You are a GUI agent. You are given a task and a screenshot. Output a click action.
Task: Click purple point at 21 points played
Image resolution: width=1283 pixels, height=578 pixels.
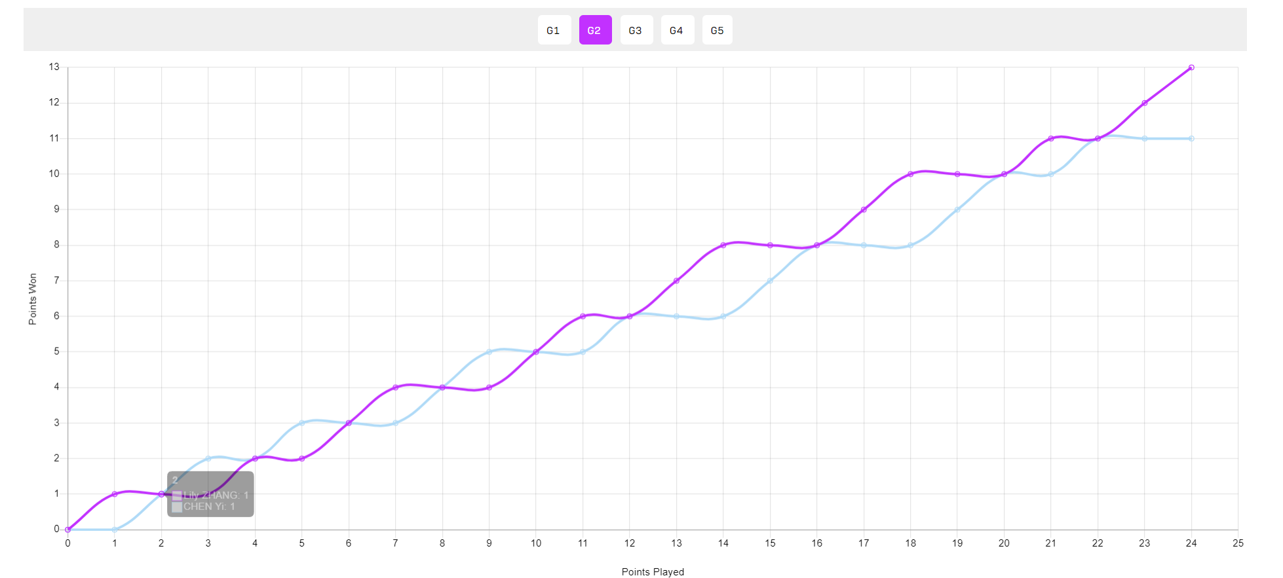pyautogui.click(x=1051, y=139)
